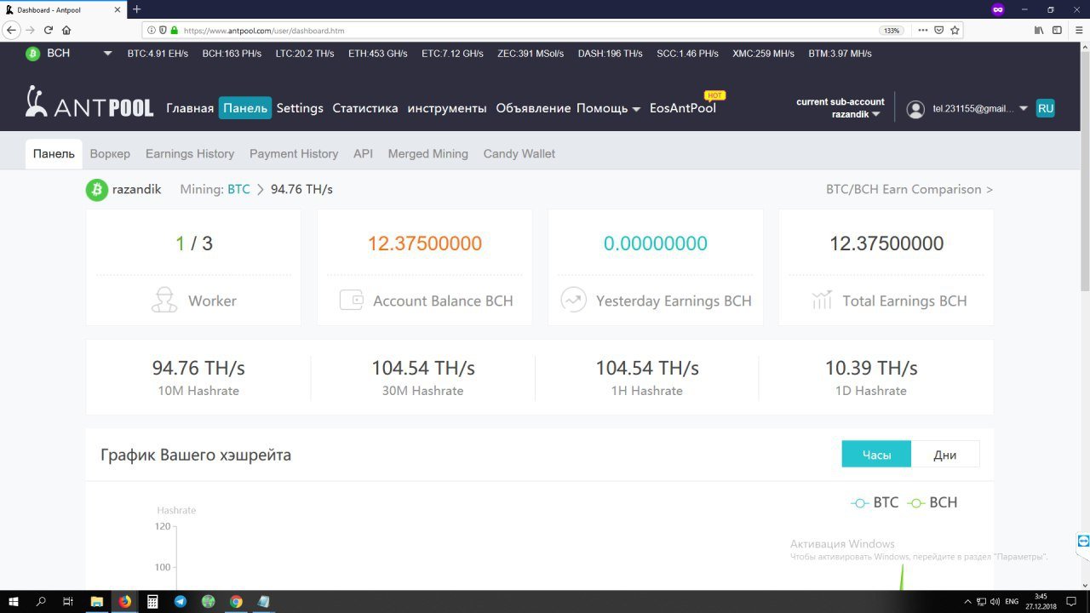This screenshot has width=1090, height=613.
Task: Open Объявление in main navigation
Action: [x=533, y=108]
